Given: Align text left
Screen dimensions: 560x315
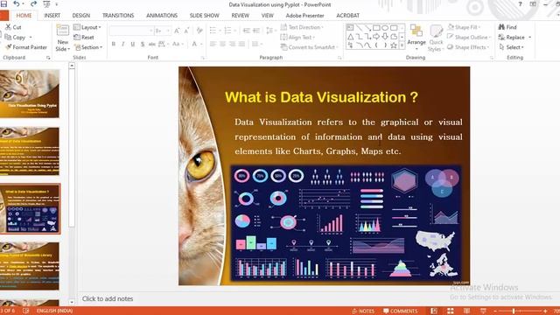Looking at the screenshot, I should 213,44.
